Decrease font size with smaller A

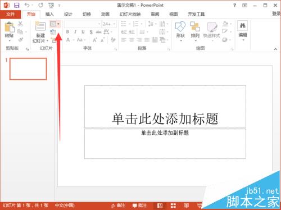[x=103, y=40]
